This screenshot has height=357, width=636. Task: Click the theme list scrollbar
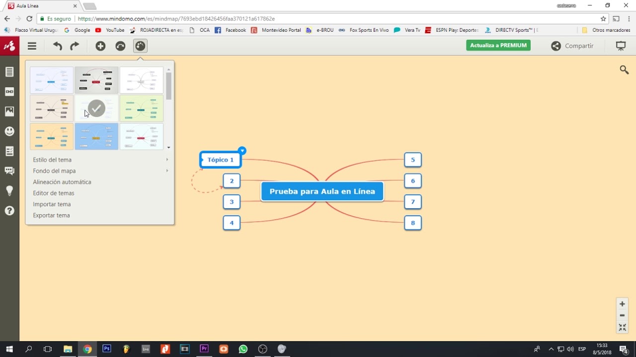pyautogui.click(x=169, y=86)
